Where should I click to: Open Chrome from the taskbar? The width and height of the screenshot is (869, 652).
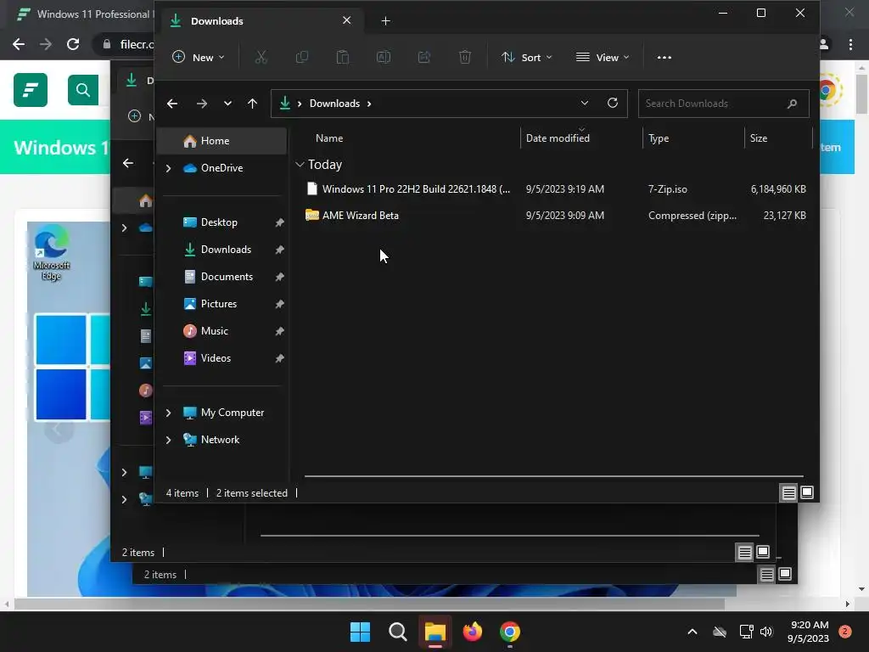510,632
